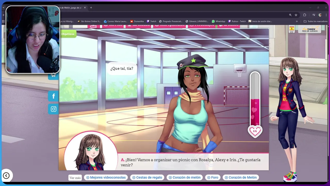The width and height of the screenshot is (330, 186).
Task: Open the Instagram icon
Action: (53, 109)
